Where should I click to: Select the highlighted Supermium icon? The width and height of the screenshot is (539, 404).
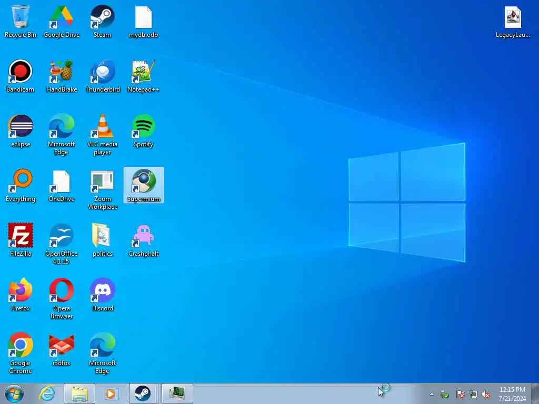(x=143, y=185)
